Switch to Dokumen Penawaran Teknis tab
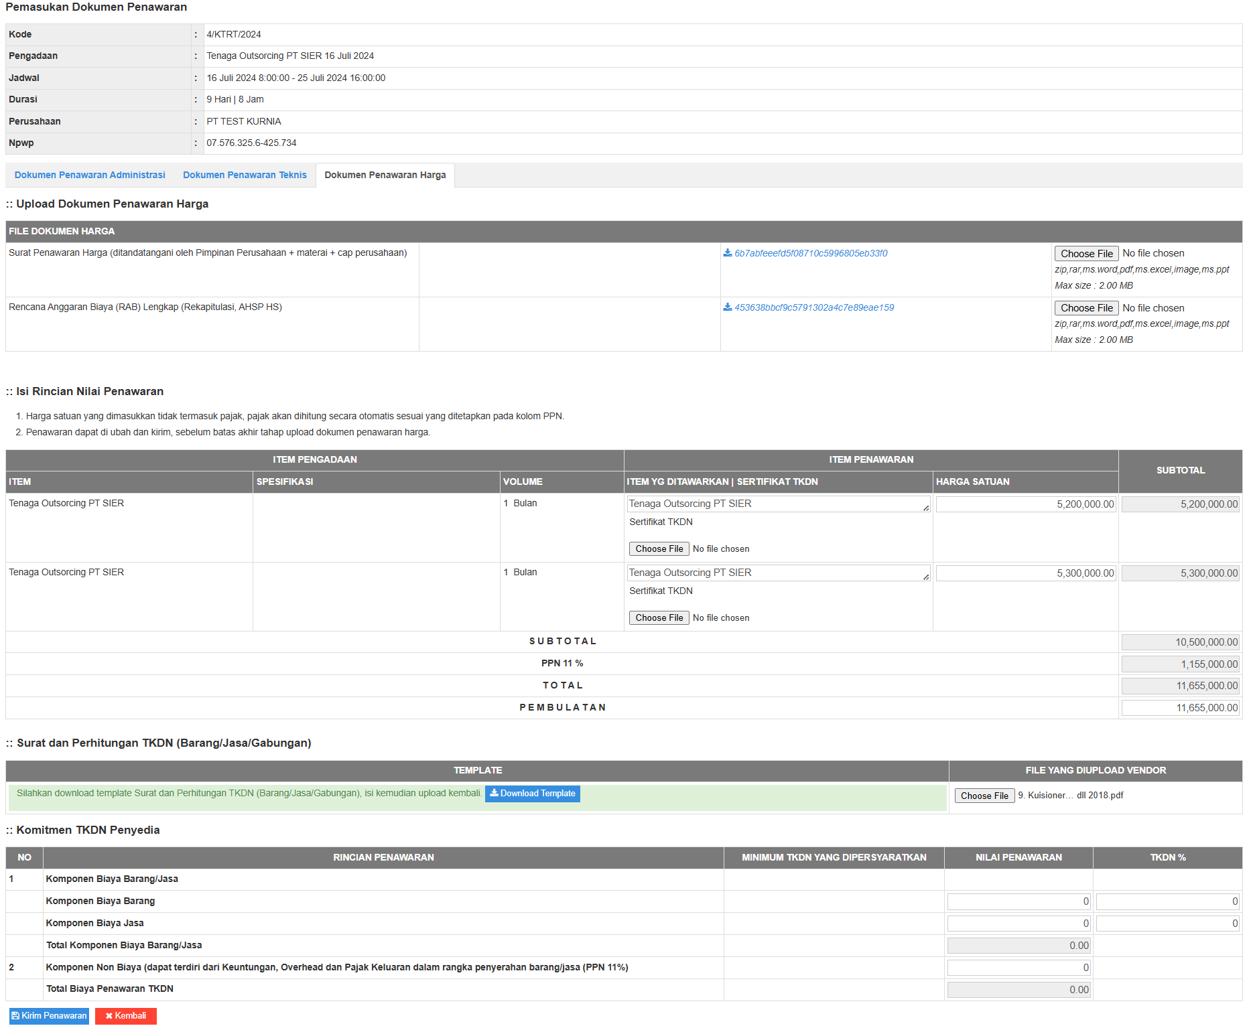Screen dimensions: 1249x1028 (245, 175)
